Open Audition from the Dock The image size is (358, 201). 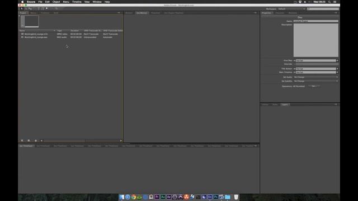point(163,197)
